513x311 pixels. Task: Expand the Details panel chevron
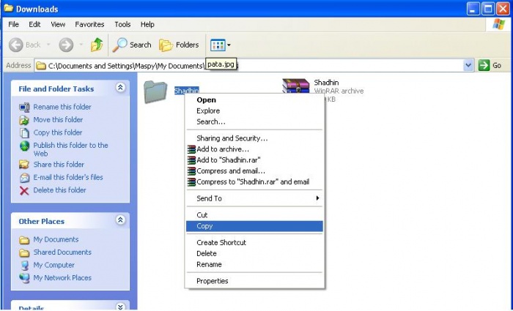(x=120, y=307)
